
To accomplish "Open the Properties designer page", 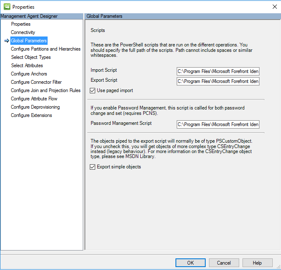I will [x=21, y=24].
